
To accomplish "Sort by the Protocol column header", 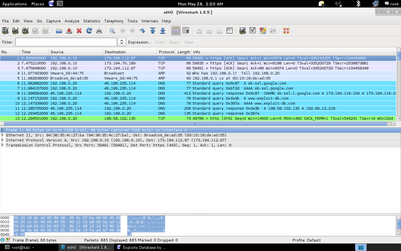I will tap(166, 52).
